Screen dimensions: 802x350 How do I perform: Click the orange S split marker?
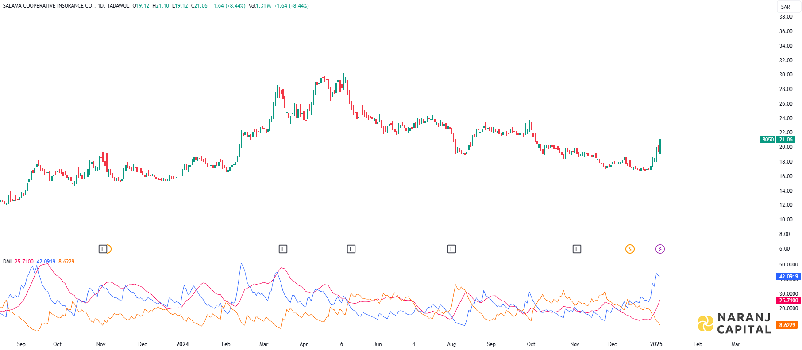[630, 249]
